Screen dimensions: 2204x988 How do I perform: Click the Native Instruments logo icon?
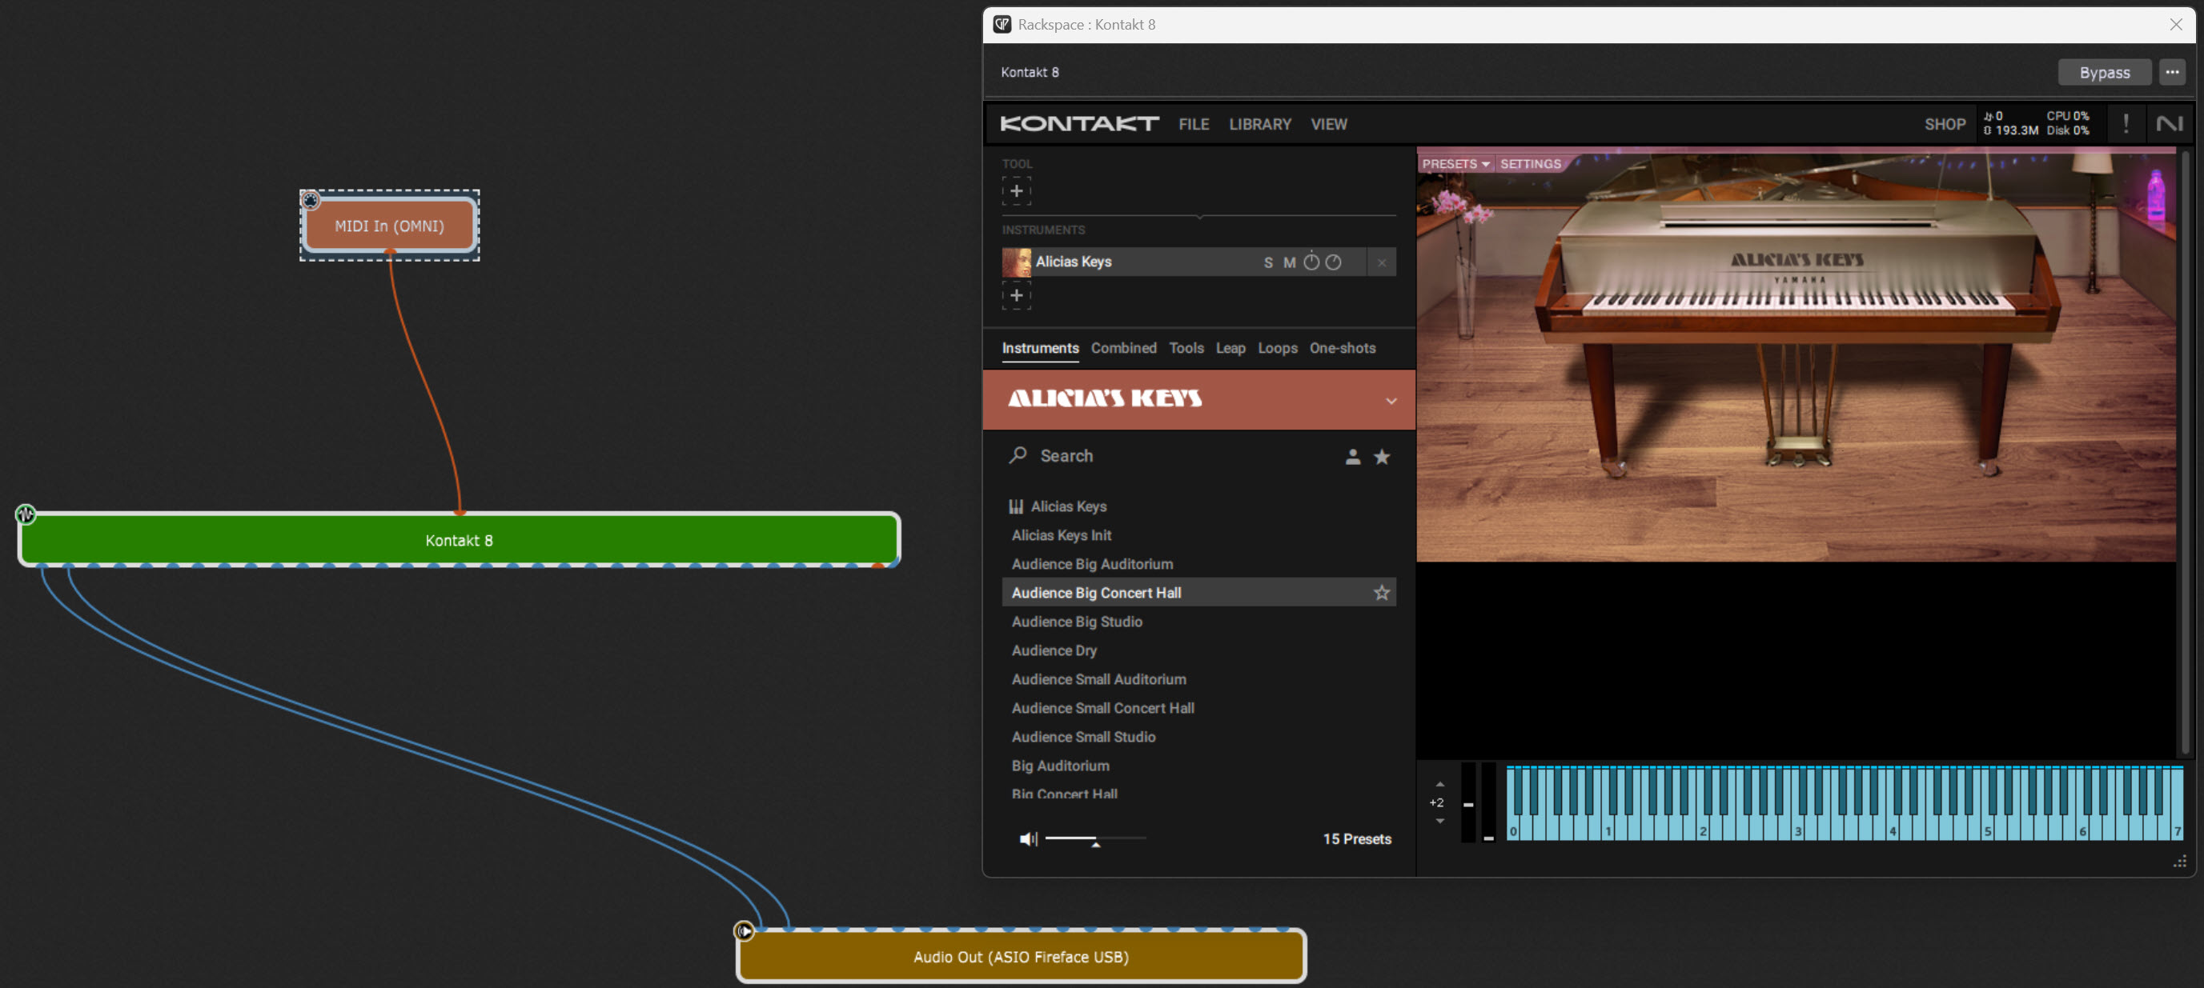click(x=2169, y=124)
